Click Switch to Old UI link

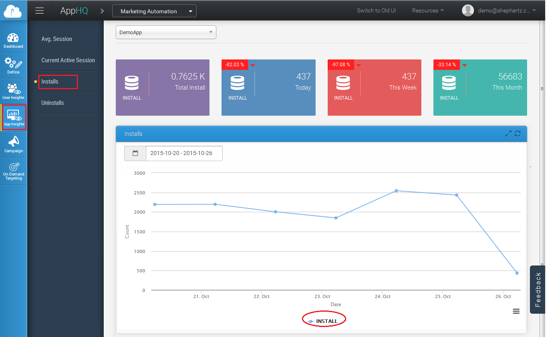(x=376, y=11)
